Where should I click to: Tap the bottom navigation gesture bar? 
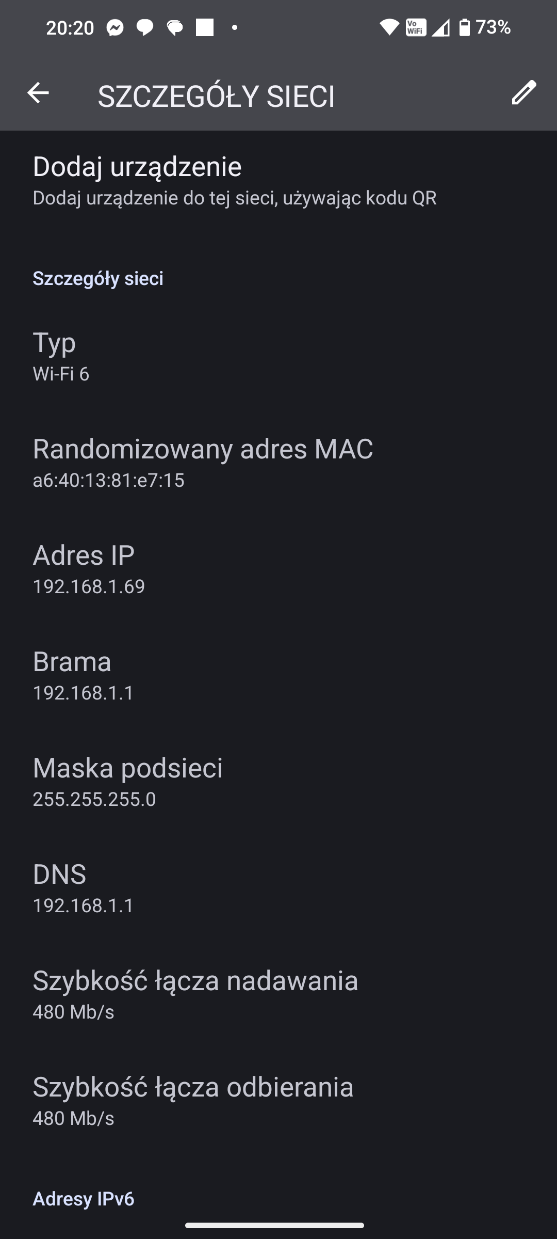pyautogui.click(x=274, y=1225)
